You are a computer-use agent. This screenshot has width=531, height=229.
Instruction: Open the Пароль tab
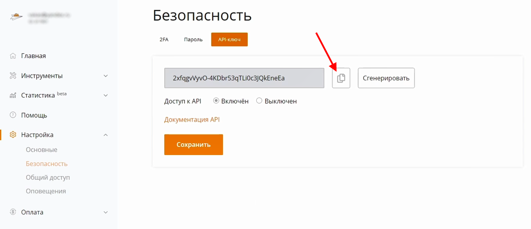[193, 40]
